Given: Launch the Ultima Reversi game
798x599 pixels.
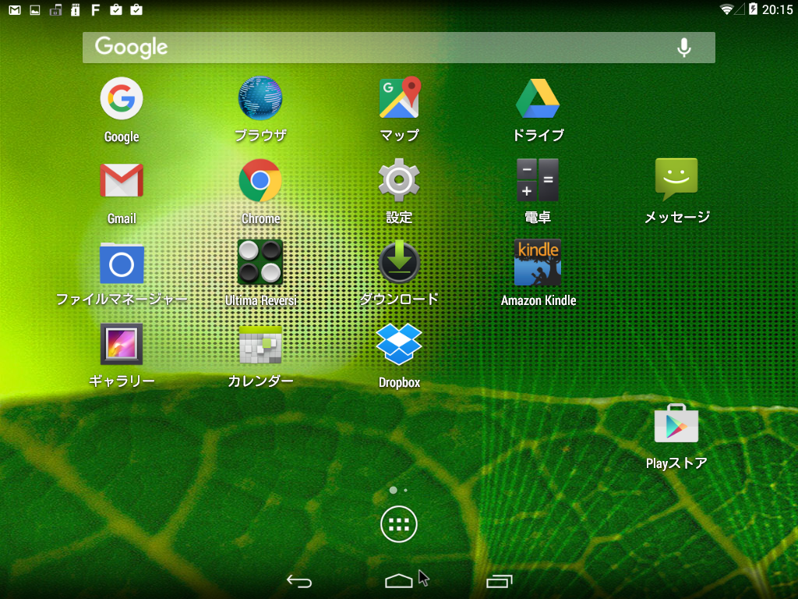Looking at the screenshot, I should 260,262.
